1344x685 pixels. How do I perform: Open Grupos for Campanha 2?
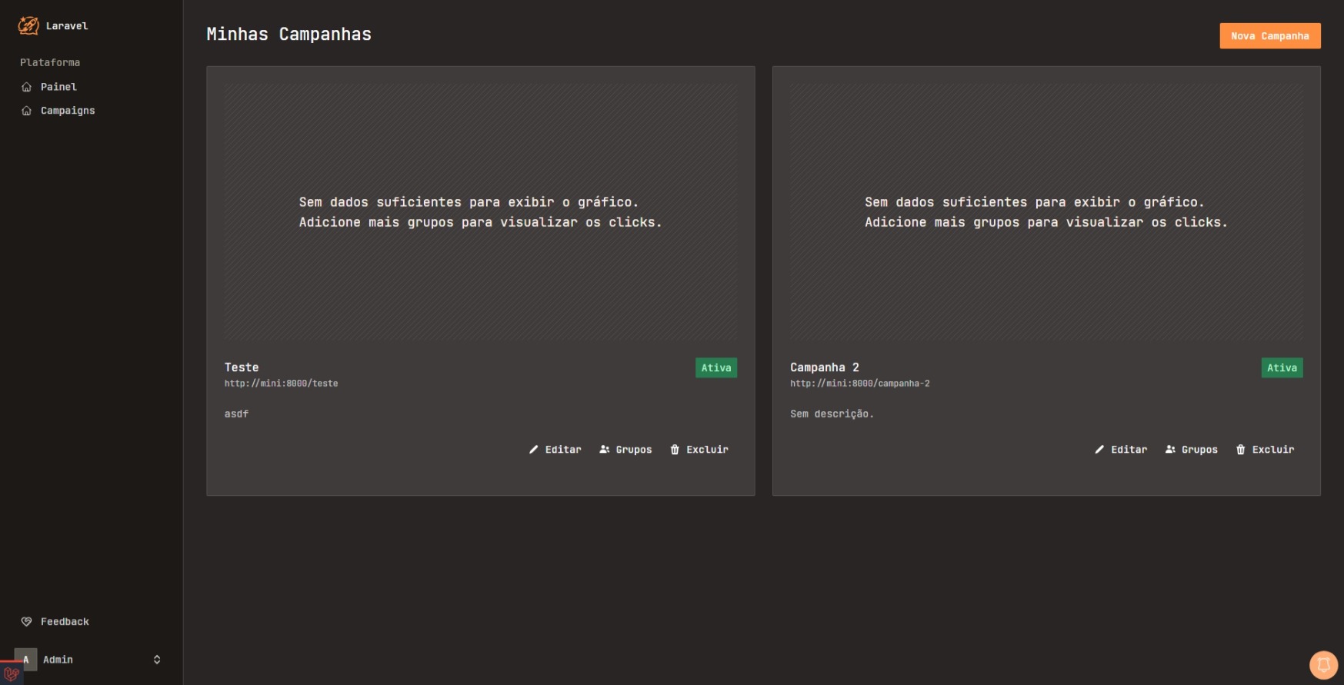coord(1191,450)
